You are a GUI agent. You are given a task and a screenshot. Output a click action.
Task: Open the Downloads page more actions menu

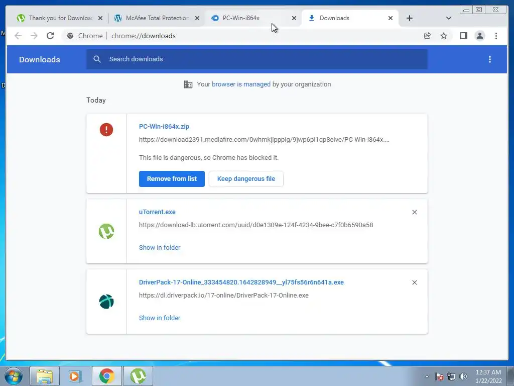(490, 59)
